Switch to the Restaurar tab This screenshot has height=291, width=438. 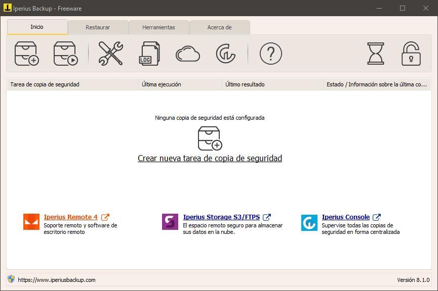[98, 28]
